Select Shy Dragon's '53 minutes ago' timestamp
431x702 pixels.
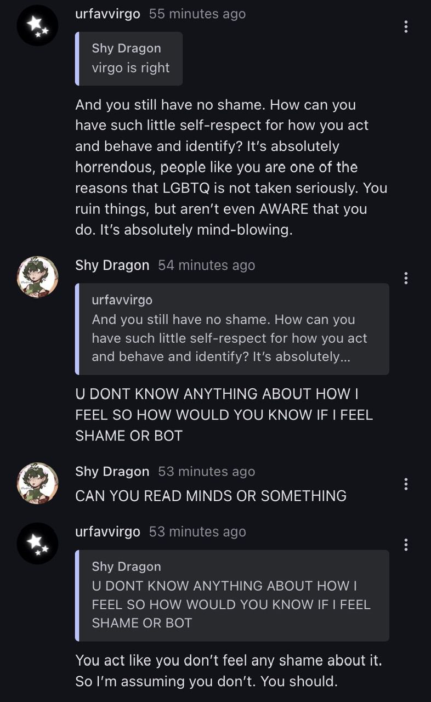point(207,472)
